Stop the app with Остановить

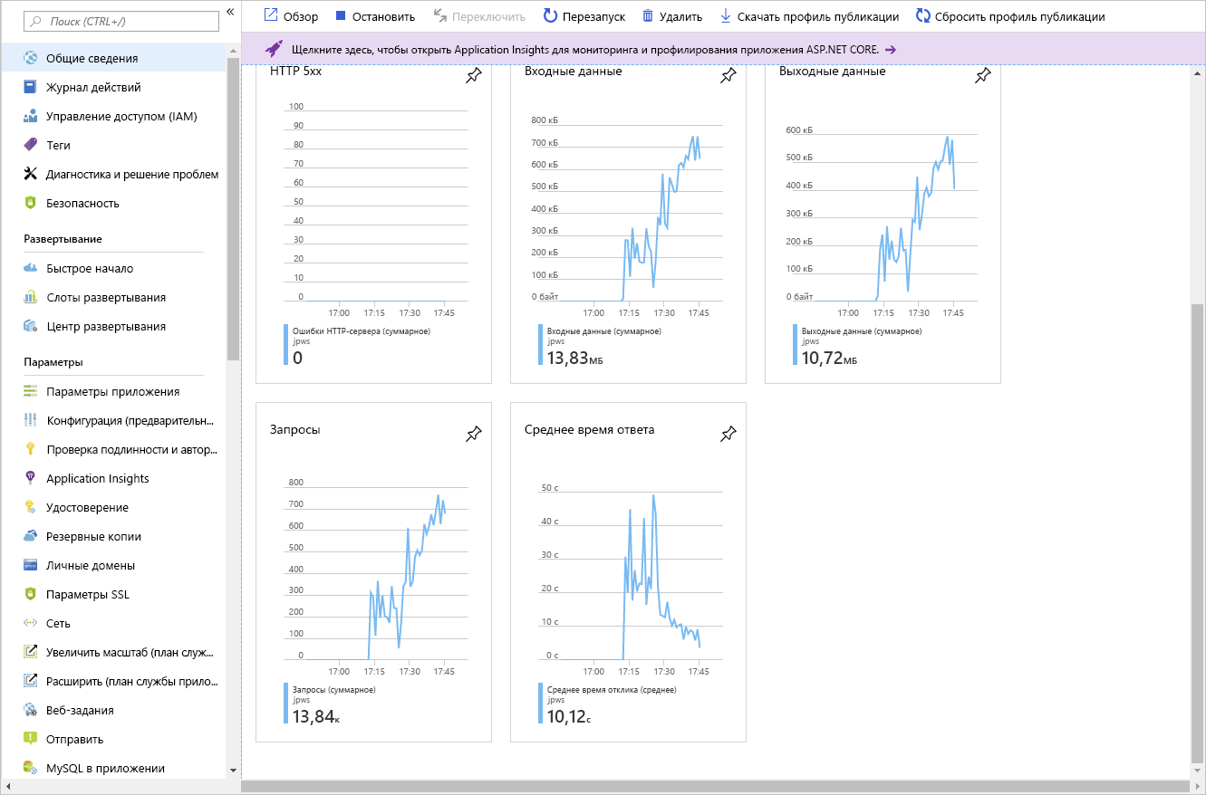(375, 16)
